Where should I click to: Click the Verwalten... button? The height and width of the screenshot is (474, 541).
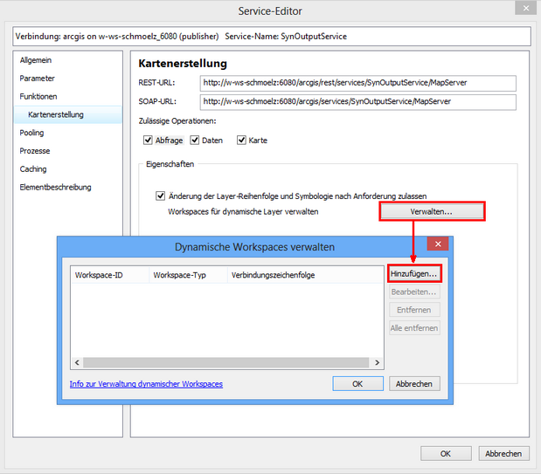(x=432, y=211)
